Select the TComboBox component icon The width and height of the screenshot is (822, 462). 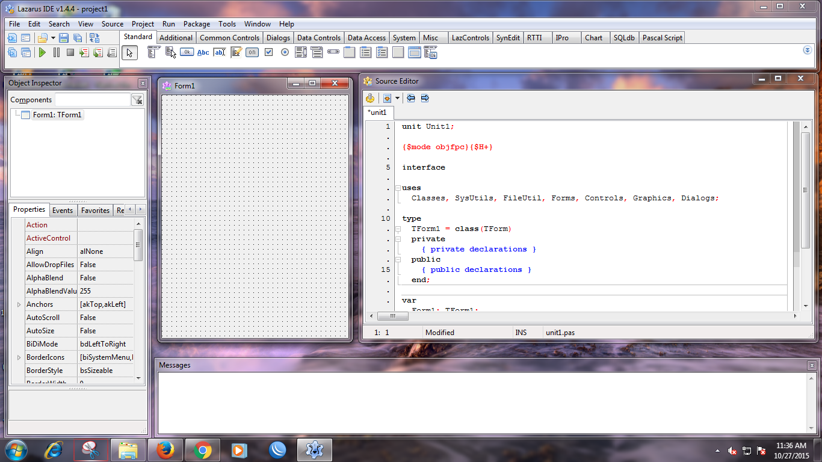pyautogui.click(x=317, y=52)
